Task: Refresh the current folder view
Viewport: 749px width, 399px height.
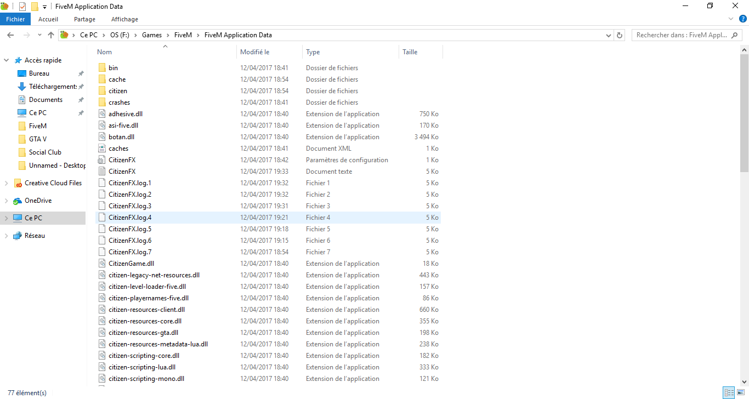Action: click(x=620, y=35)
